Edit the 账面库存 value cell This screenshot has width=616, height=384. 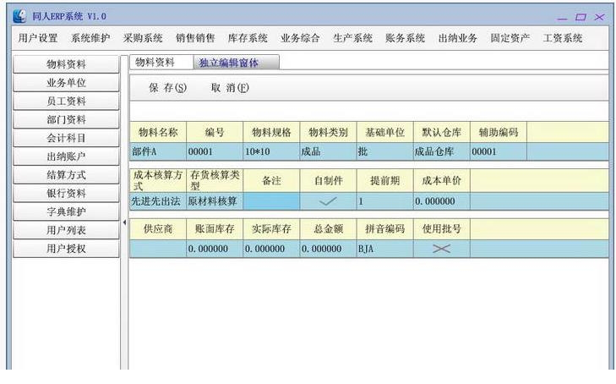[x=215, y=249]
